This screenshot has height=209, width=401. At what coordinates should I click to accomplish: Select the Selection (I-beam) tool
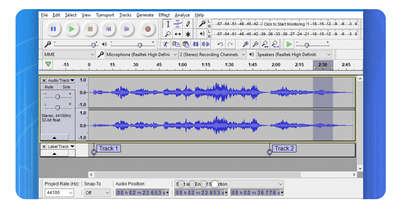click(168, 24)
